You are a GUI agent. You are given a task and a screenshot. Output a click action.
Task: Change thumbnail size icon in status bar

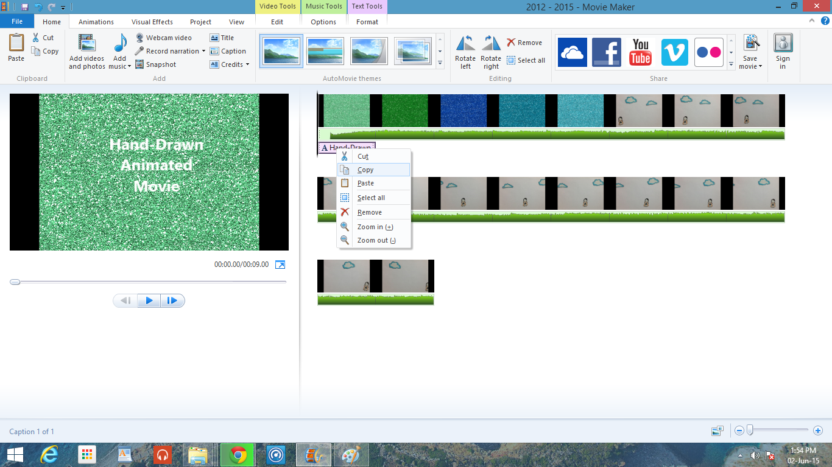(717, 431)
